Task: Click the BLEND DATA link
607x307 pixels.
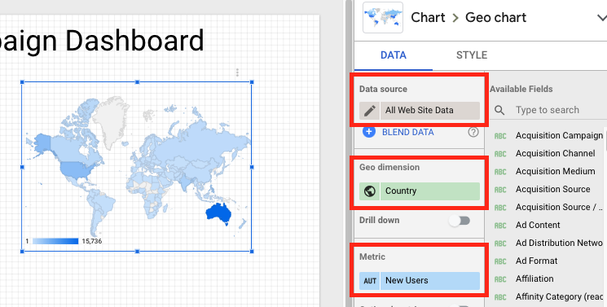Action: (408, 133)
